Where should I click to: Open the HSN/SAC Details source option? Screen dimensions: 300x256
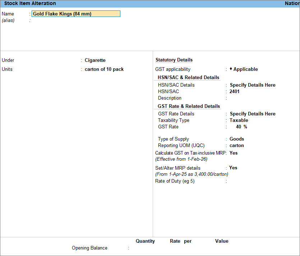pos(252,85)
